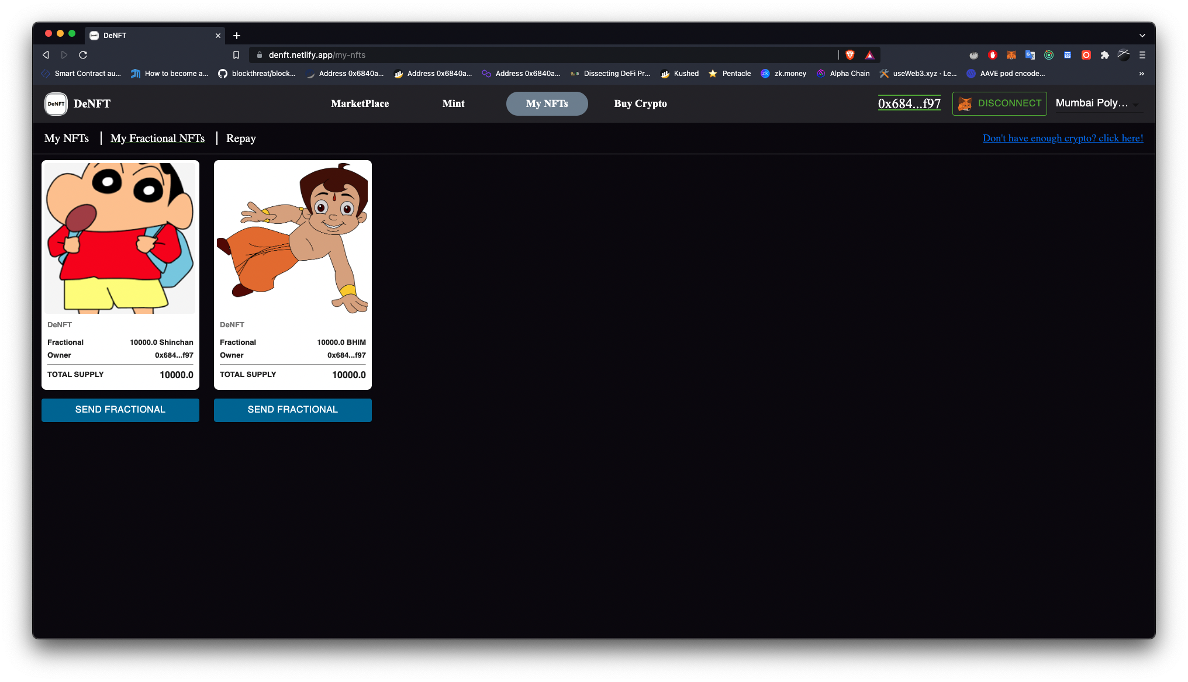
Task: Open the puzzle-piece Extensions menu
Action: coord(1104,55)
